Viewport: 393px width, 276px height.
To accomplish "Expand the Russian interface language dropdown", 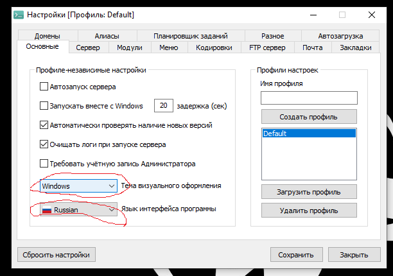I will [x=78, y=209].
